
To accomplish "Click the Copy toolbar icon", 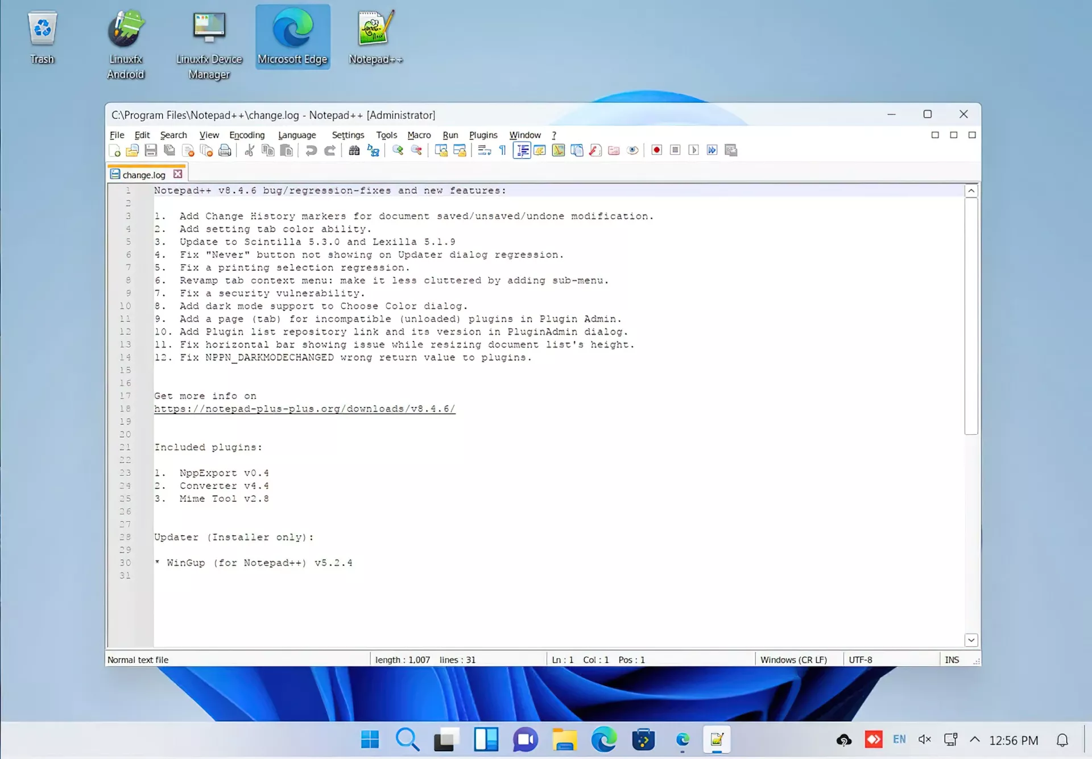I will (x=268, y=150).
